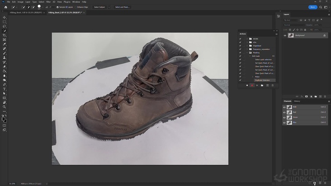331x186 pixels.
Task: Click the foreground color swatch
Action: (x=4, y=119)
